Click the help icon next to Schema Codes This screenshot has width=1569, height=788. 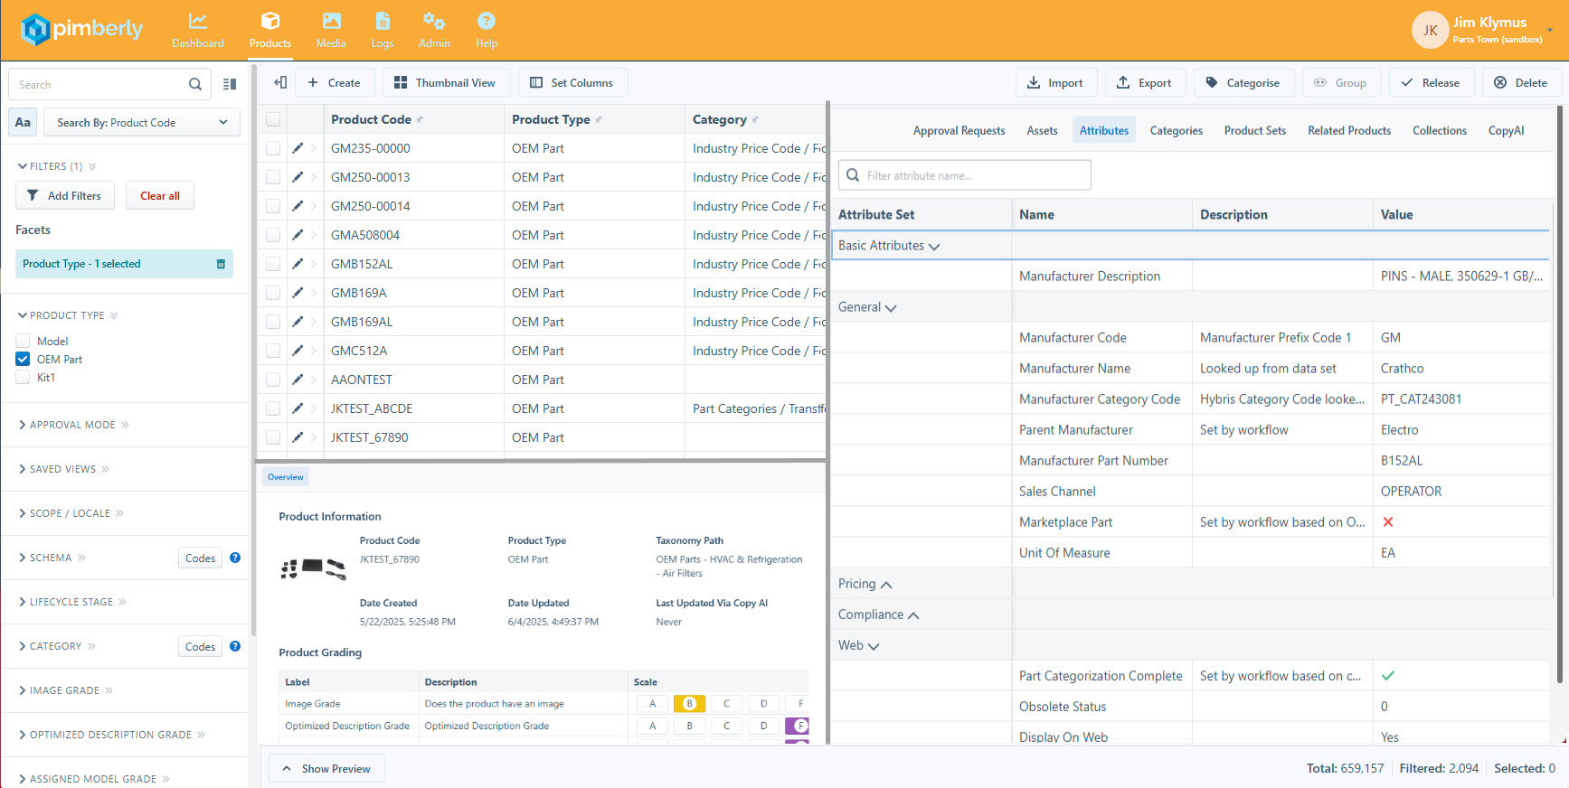pyautogui.click(x=235, y=558)
